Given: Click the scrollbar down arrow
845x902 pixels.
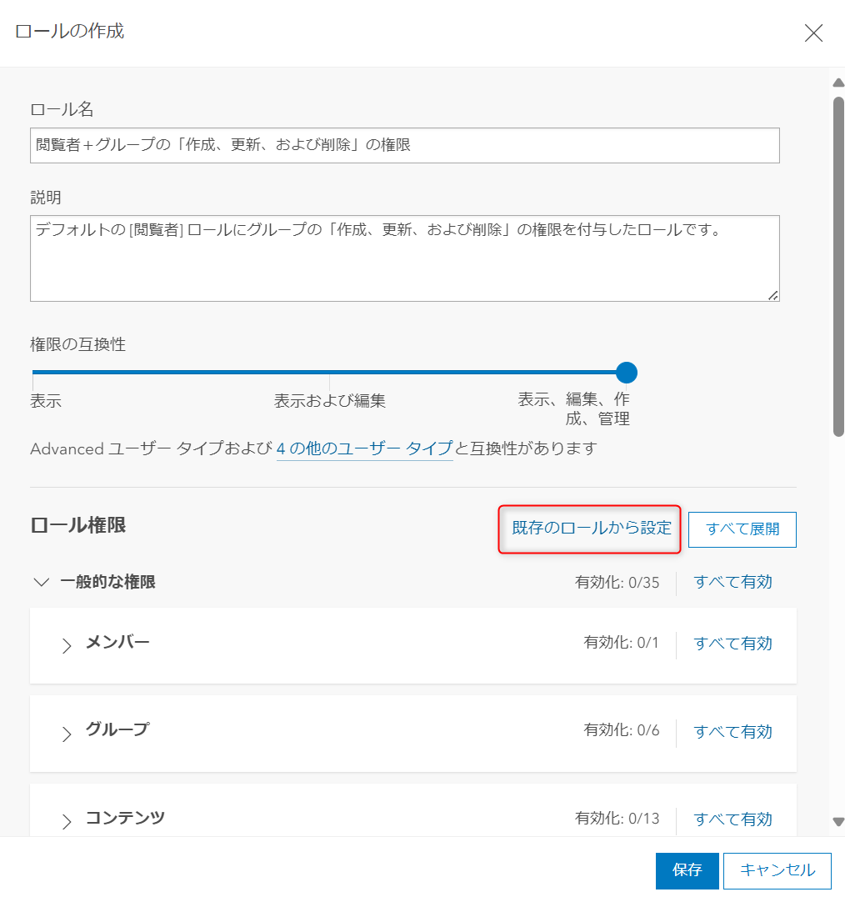Looking at the screenshot, I should point(838,821).
